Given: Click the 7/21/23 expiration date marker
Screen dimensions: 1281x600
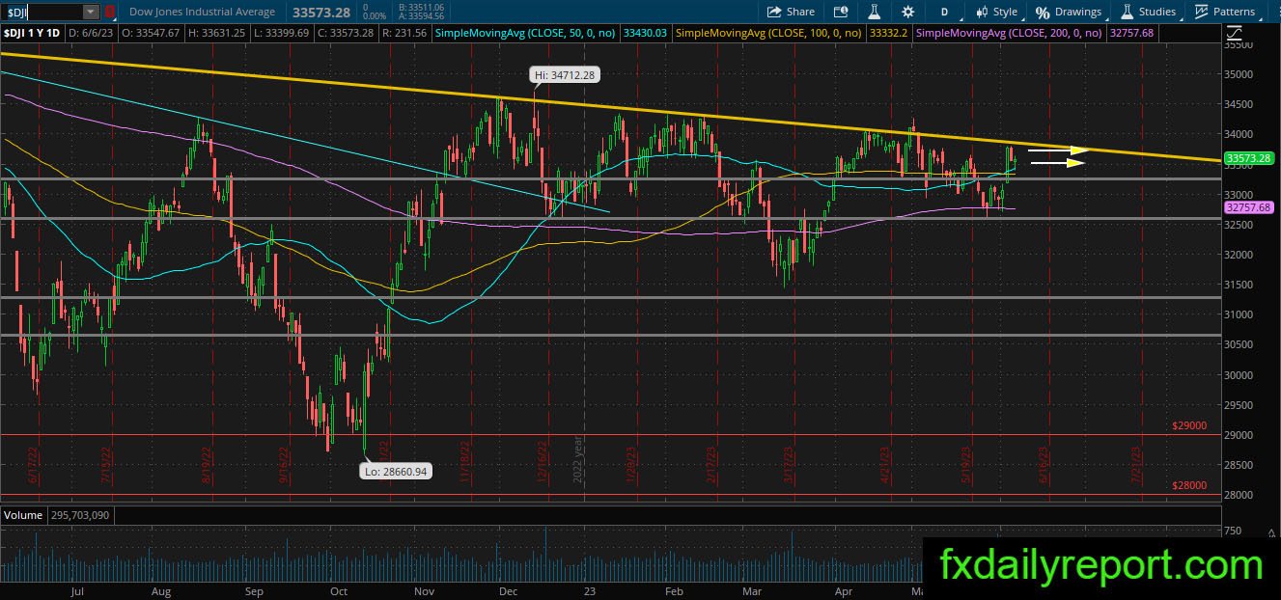Looking at the screenshot, I should click(1136, 464).
